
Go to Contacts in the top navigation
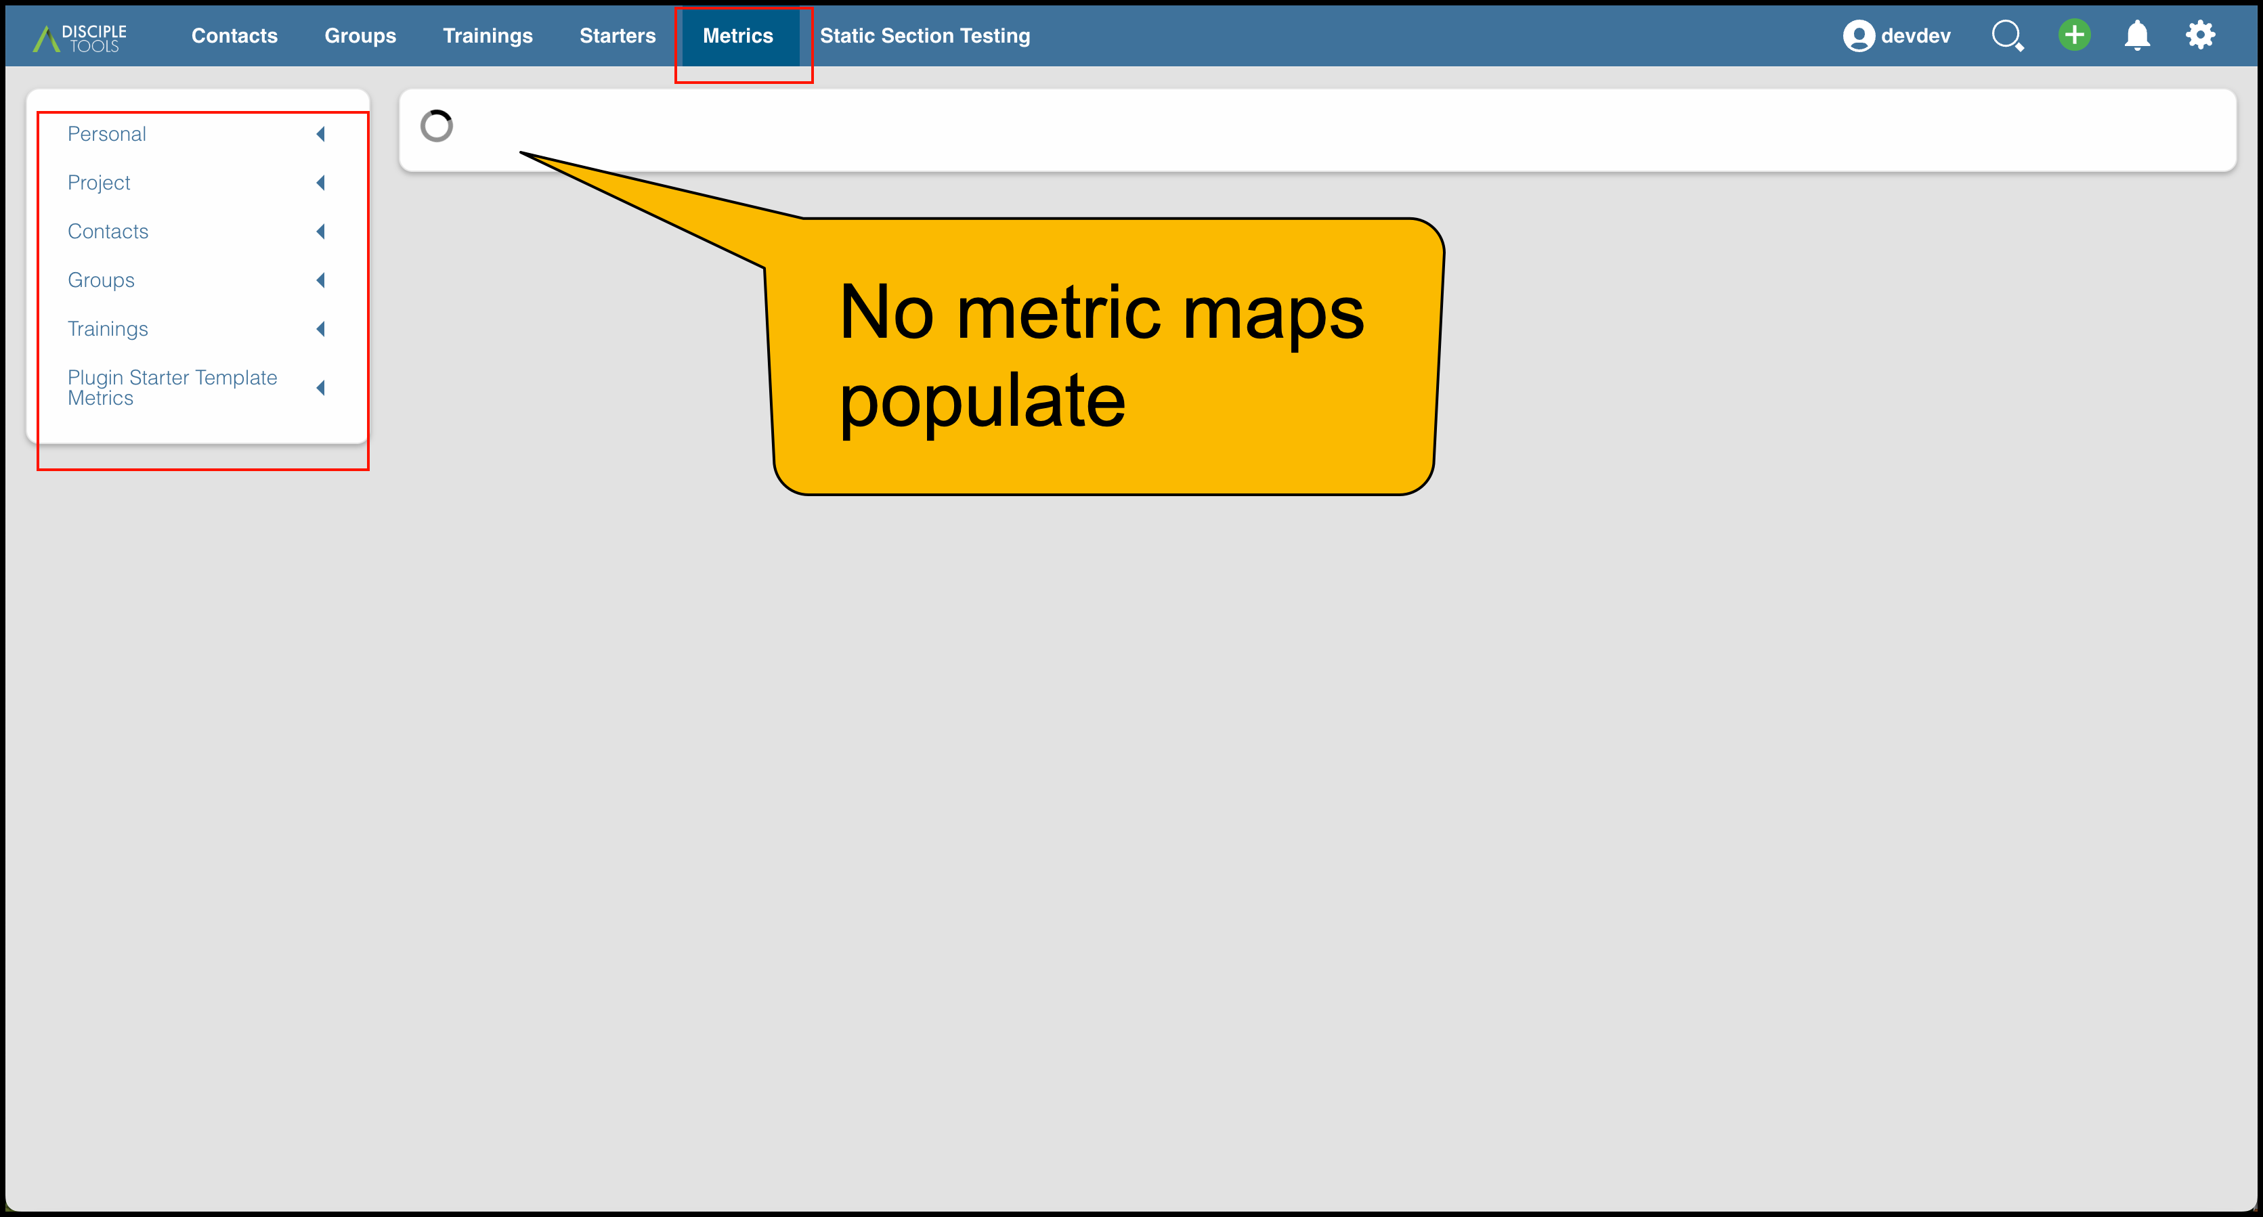click(x=234, y=36)
